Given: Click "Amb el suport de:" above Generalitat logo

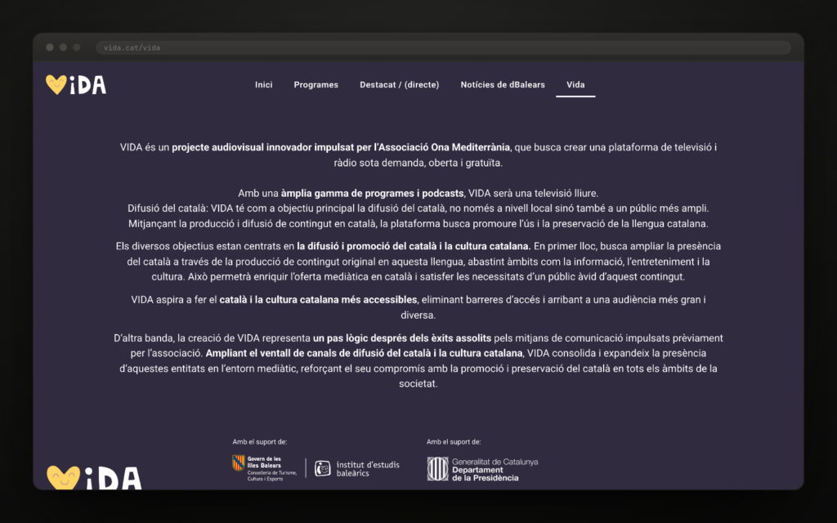Looking at the screenshot, I should coord(454,442).
